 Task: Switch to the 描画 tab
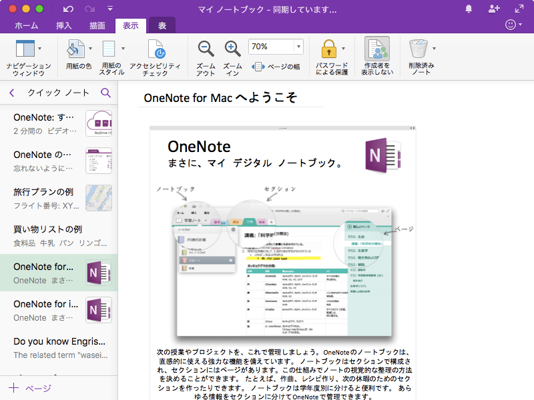[97, 25]
